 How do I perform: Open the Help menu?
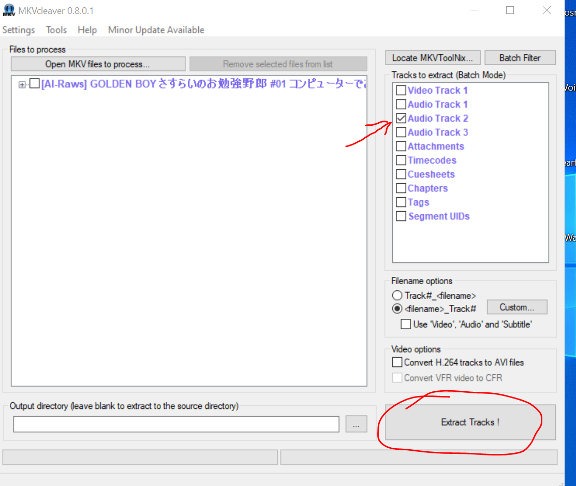click(x=87, y=30)
